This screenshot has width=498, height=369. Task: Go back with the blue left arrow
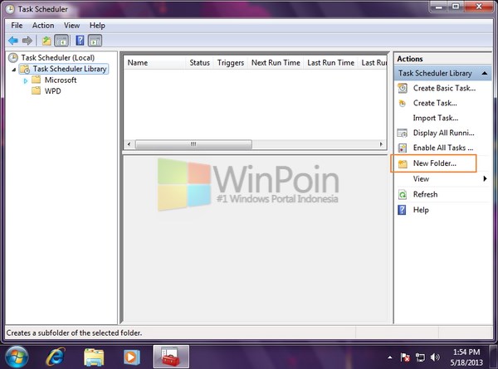tap(13, 41)
